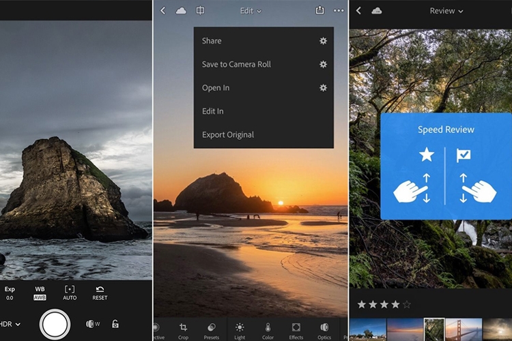Tap the flag icon in Speed Review

[464, 155]
